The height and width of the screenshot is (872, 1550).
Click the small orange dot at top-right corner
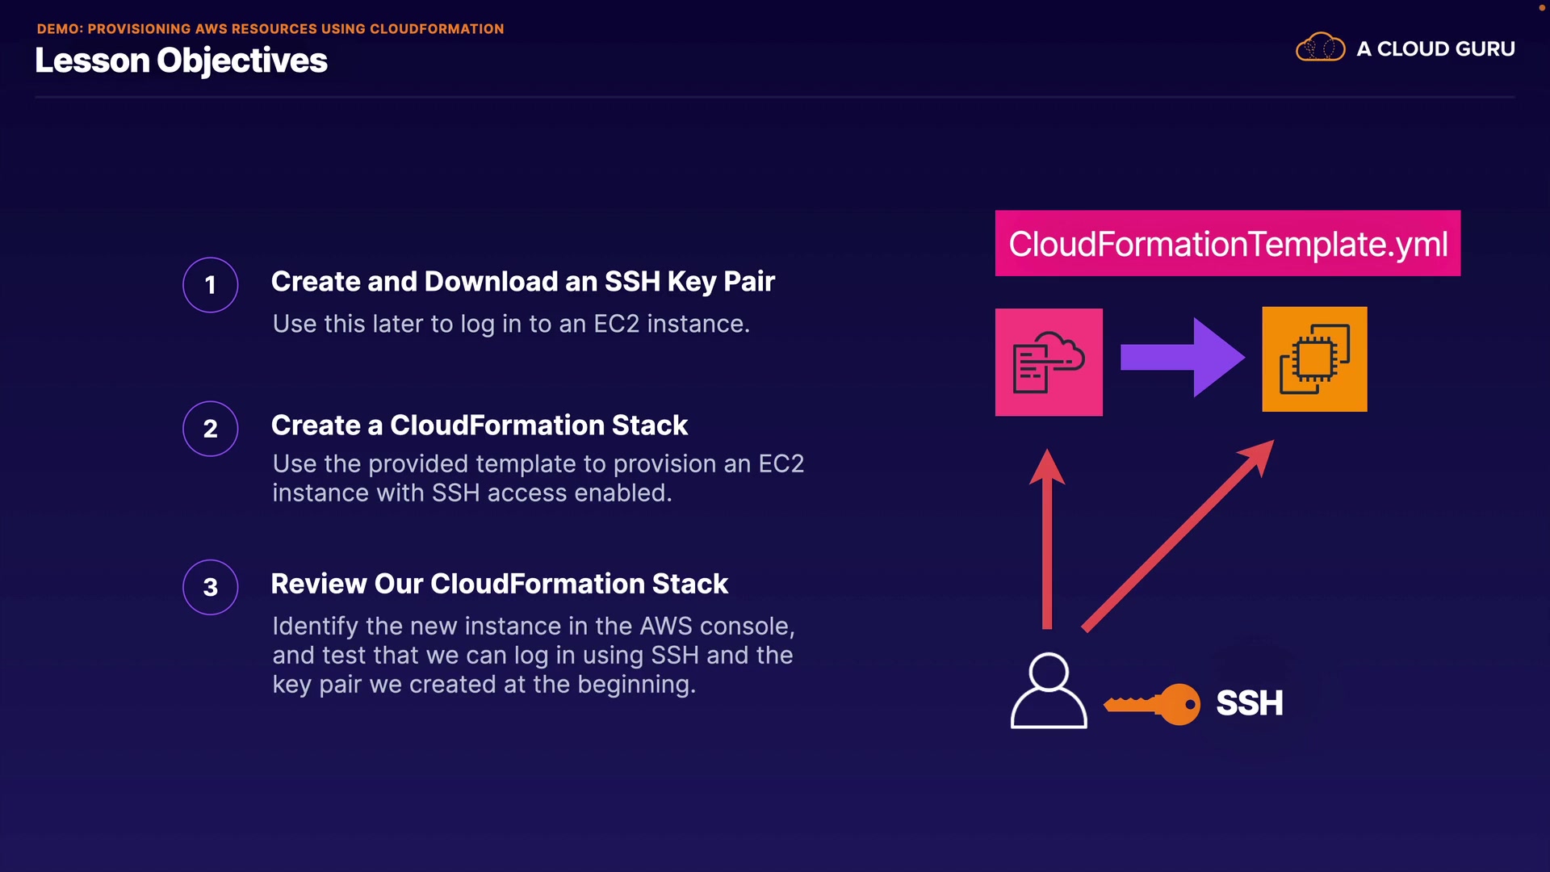(1541, 7)
